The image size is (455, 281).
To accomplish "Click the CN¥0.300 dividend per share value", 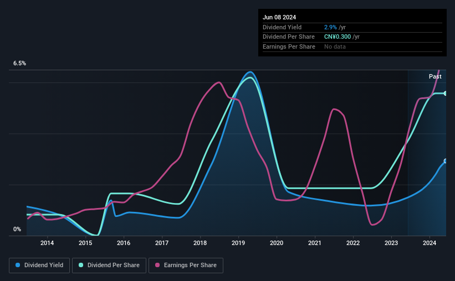I will (x=337, y=37).
